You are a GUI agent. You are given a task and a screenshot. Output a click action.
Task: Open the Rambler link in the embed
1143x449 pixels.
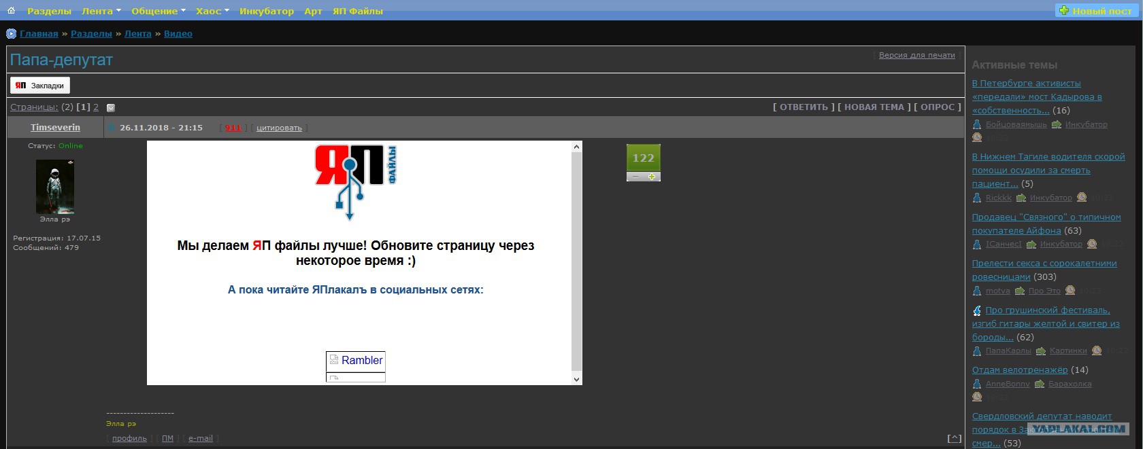362,360
